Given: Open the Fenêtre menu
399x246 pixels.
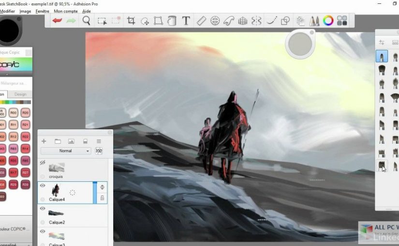Looking at the screenshot, I should coord(43,11).
